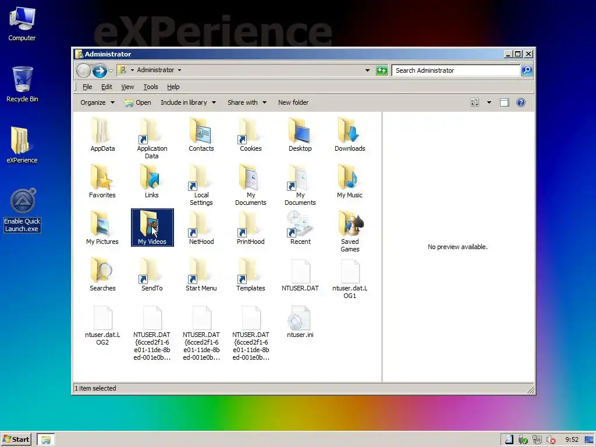Viewport: 596px width, 447px height.
Task: Select the Start Menu shortcut folder
Action: coord(201,275)
